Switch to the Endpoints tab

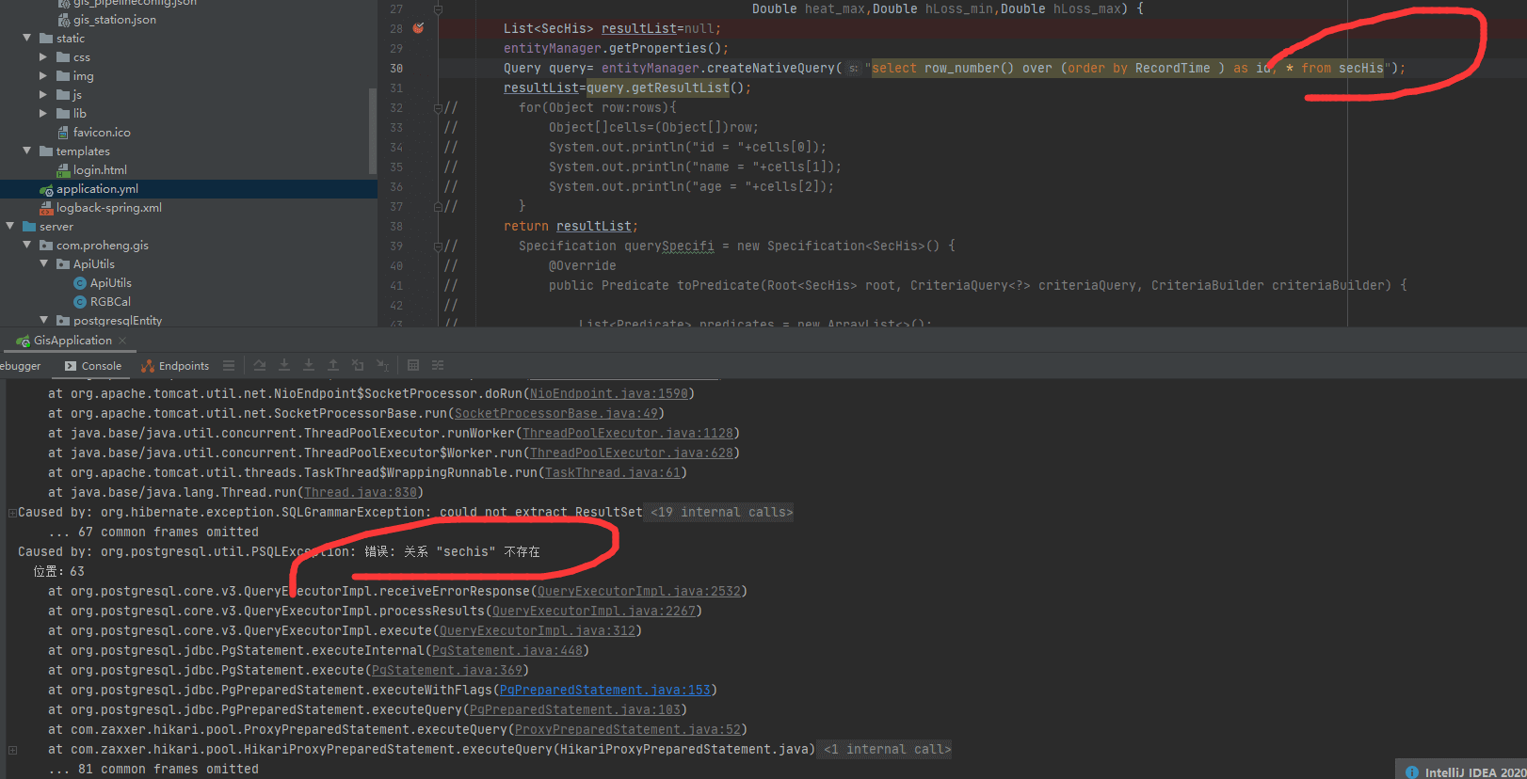(175, 366)
